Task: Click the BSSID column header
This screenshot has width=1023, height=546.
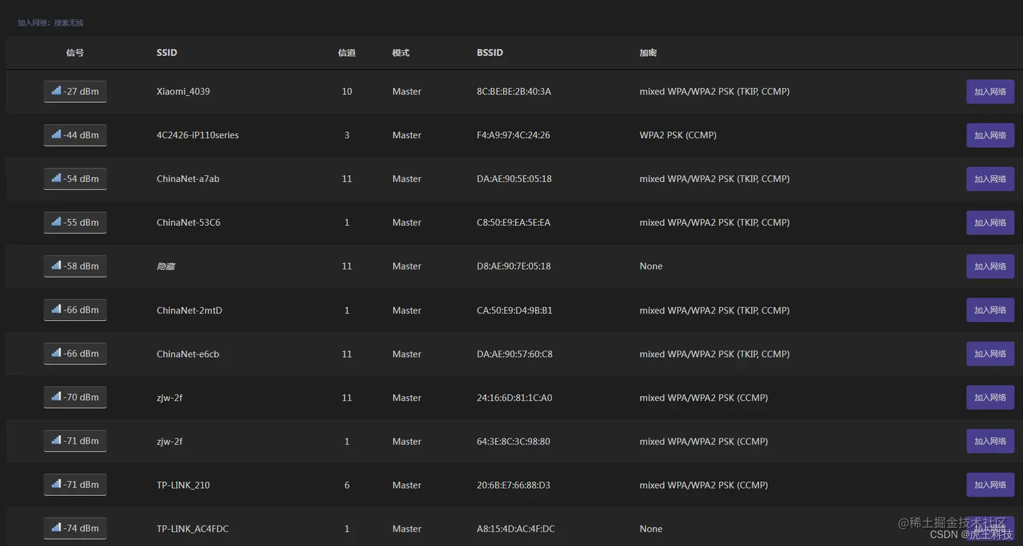Action: pos(490,53)
